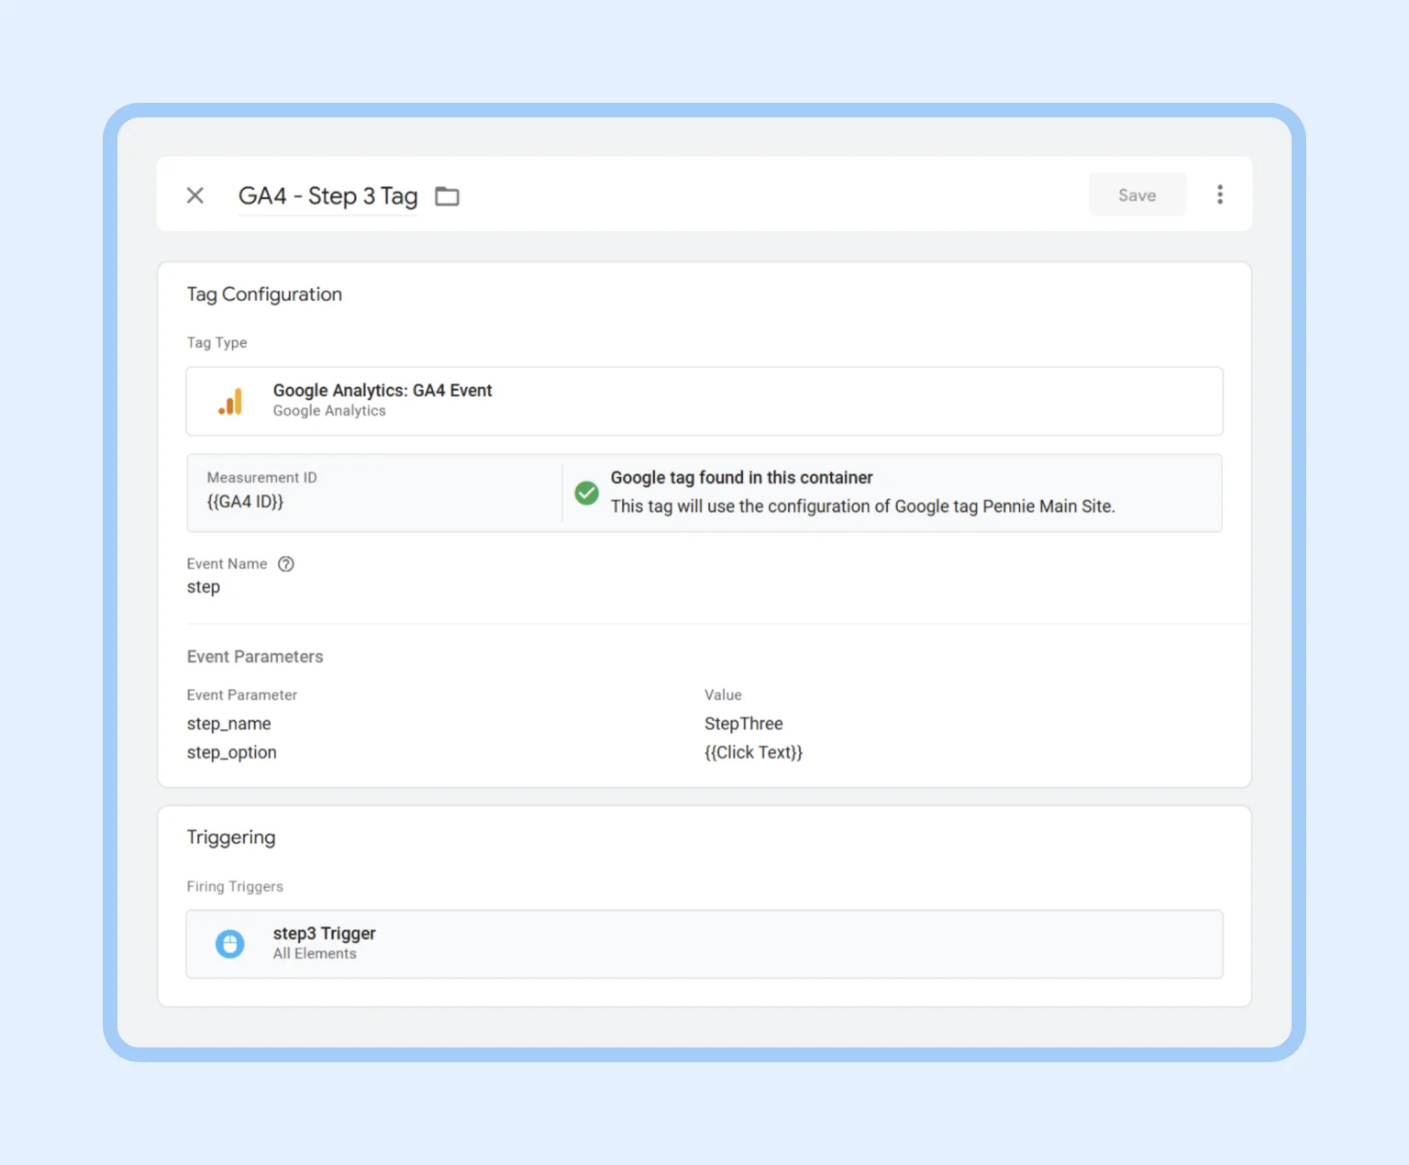The image size is (1409, 1165).
Task: Click the green checkmark confirmation icon
Action: (586, 493)
